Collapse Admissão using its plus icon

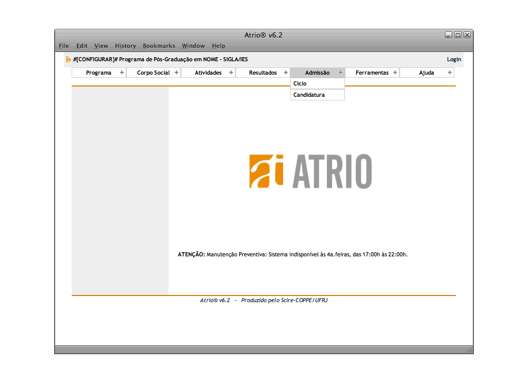tap(340, 73)
